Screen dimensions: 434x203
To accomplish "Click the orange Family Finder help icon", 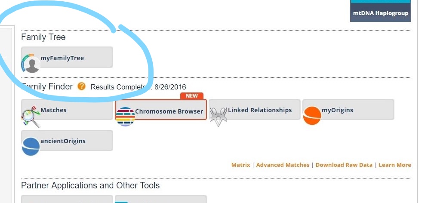I will tap(81, 86).
